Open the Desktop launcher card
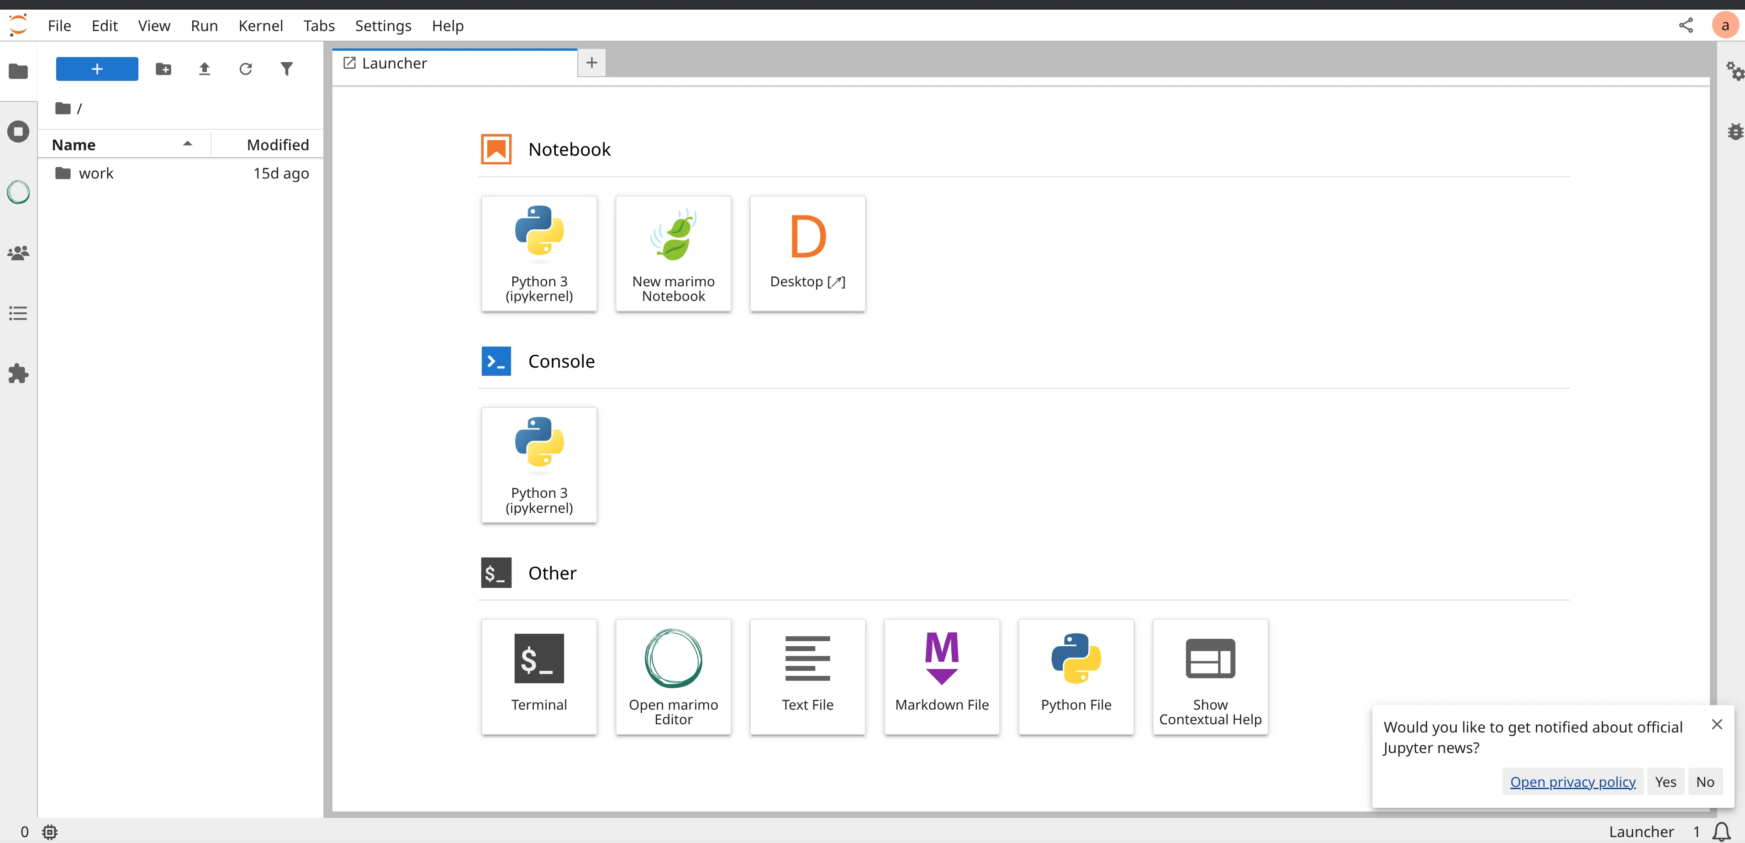 coord(807,253)
